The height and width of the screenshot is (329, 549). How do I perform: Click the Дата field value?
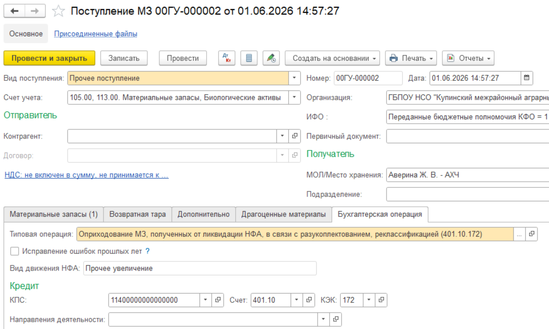point(475,78)
